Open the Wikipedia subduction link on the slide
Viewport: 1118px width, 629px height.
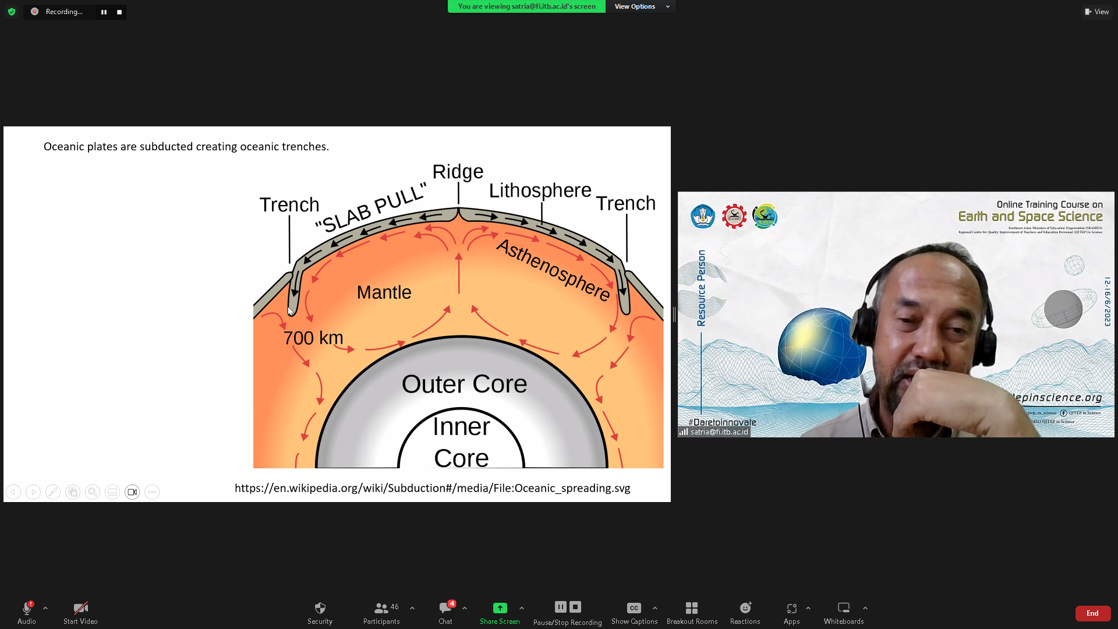pos(432,488)
